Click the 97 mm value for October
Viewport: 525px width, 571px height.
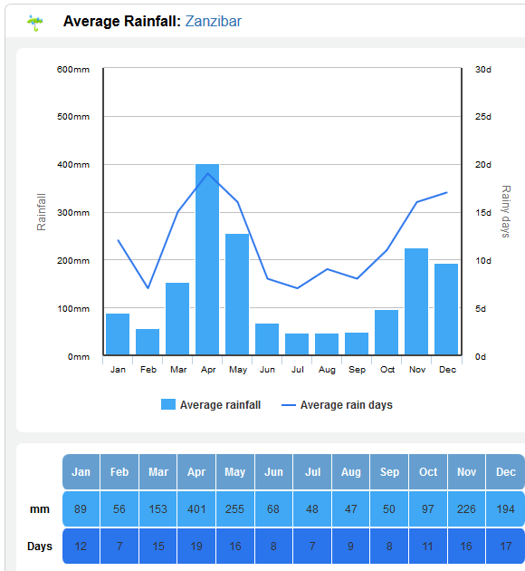(x=428, y=508)
